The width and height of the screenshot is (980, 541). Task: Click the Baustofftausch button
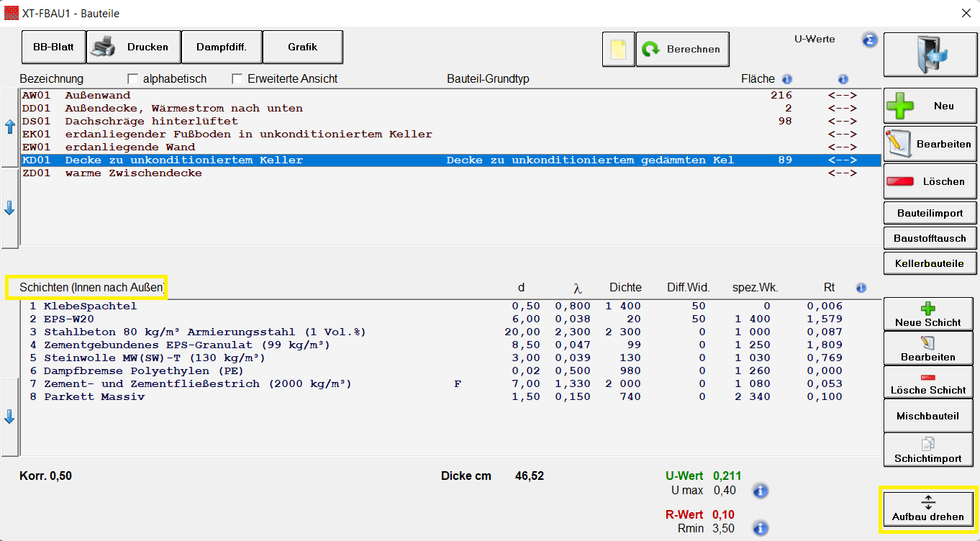pyautogui.click(x=930, y=238)
